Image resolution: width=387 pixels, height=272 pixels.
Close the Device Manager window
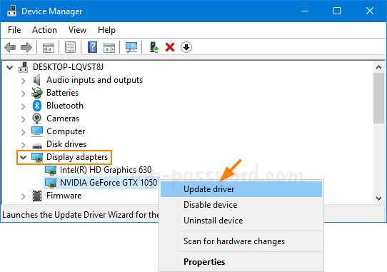[370, 11]
